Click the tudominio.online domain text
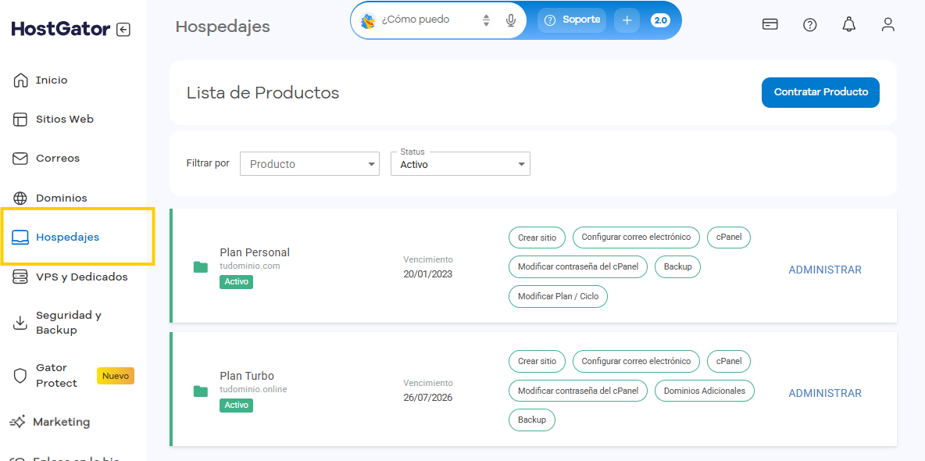 pos(253,390)
